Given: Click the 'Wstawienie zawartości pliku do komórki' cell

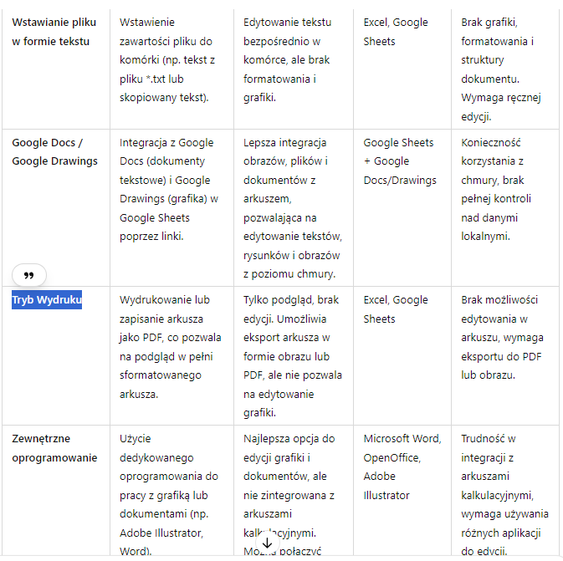Looking at the screenshot, I should pyautogui.click(x=170, y=60).
